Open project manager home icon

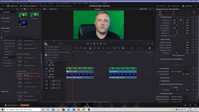(x=190, y=105)
